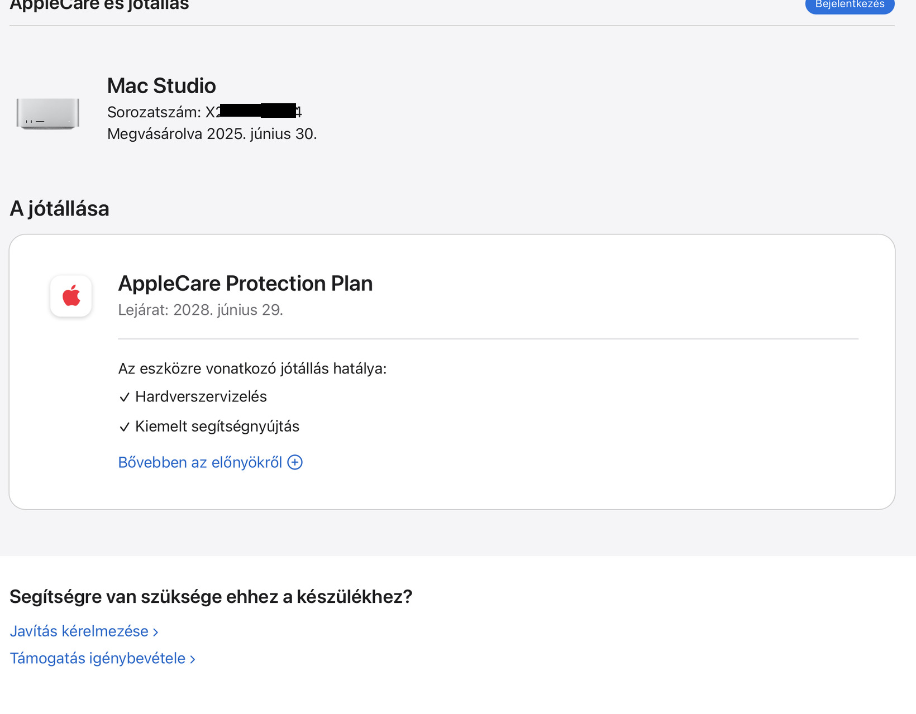916x714 pixels.
Task: Click the checkmark beside Hardverszervizelés
Action: click(124, 397)
